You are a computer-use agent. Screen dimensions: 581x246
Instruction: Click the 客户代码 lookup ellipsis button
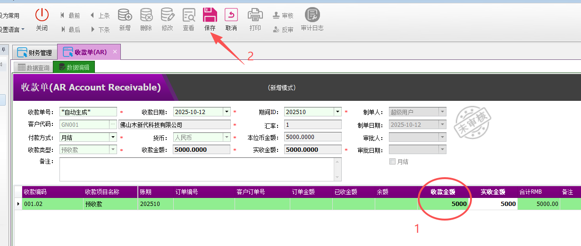[x=113, y=124]
